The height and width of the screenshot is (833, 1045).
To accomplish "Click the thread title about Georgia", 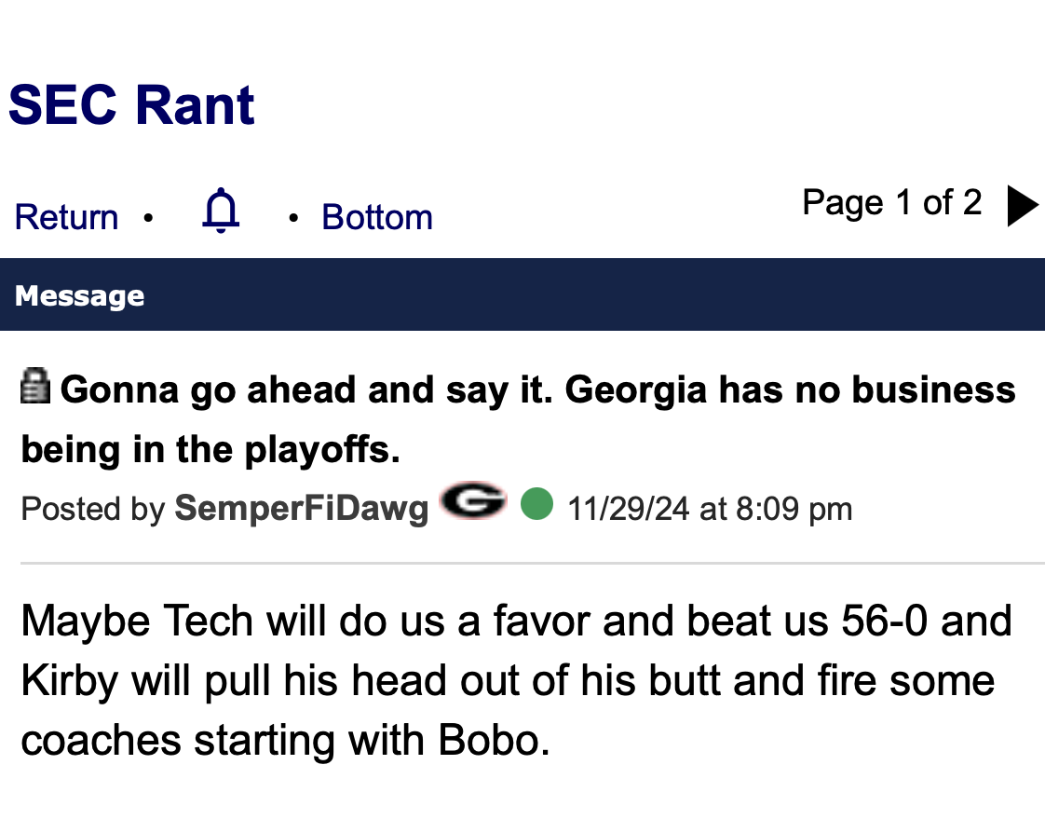I will pos(538,389).
